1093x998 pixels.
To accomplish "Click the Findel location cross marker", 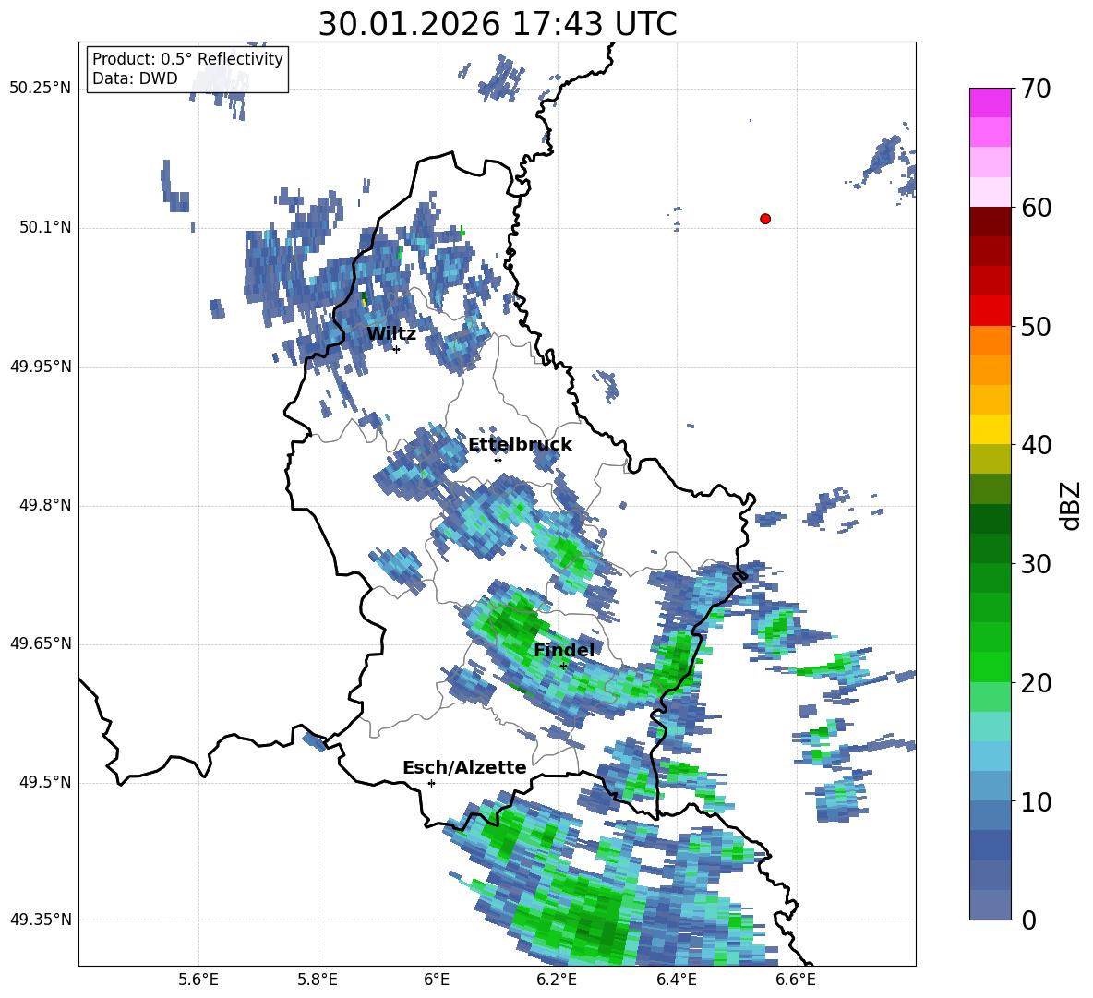I will [563, 666].
